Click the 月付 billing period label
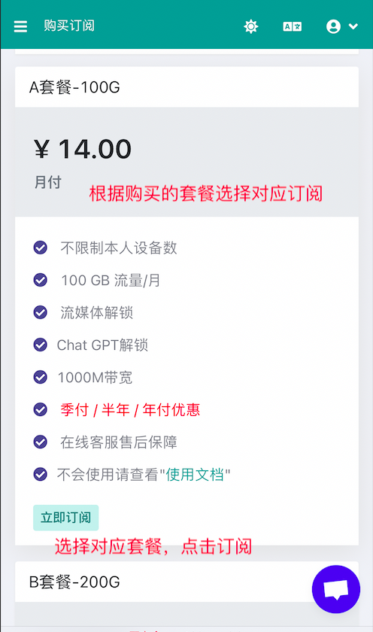The width and height of the screenshot is (373, 632). (48, 182)
